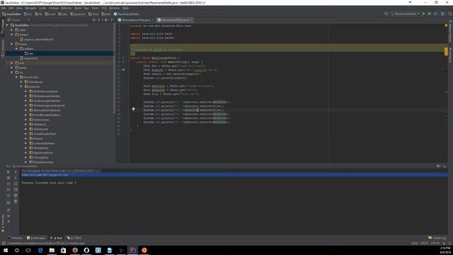Toggle the Project tool window side tab

[x=3, y=27]
